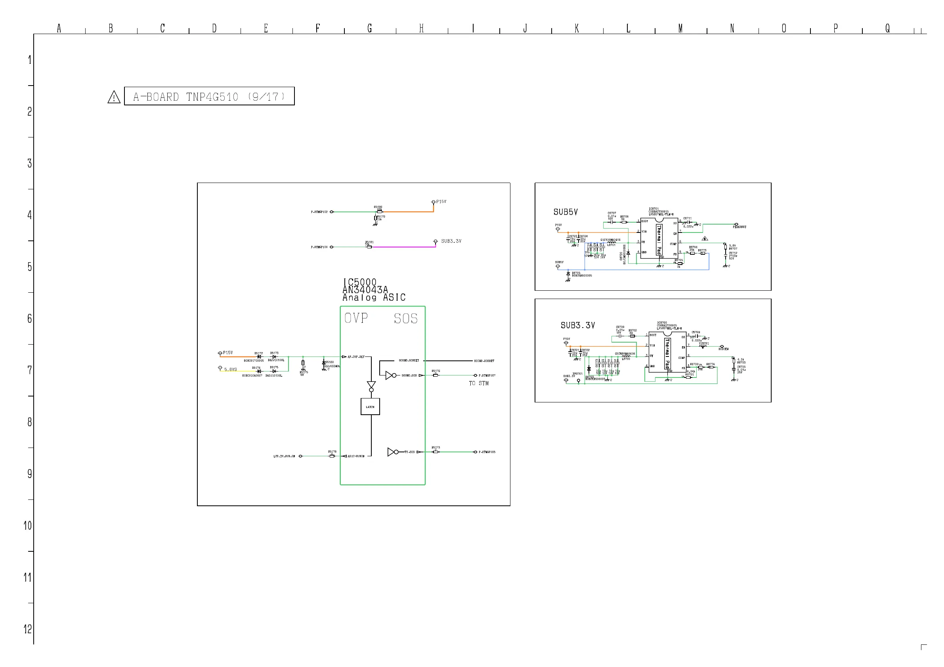The image size is (944, 667).
Task: Click the IC5000 AN34043A Analog ASIC heading
Action: click(x=373, y=290)
